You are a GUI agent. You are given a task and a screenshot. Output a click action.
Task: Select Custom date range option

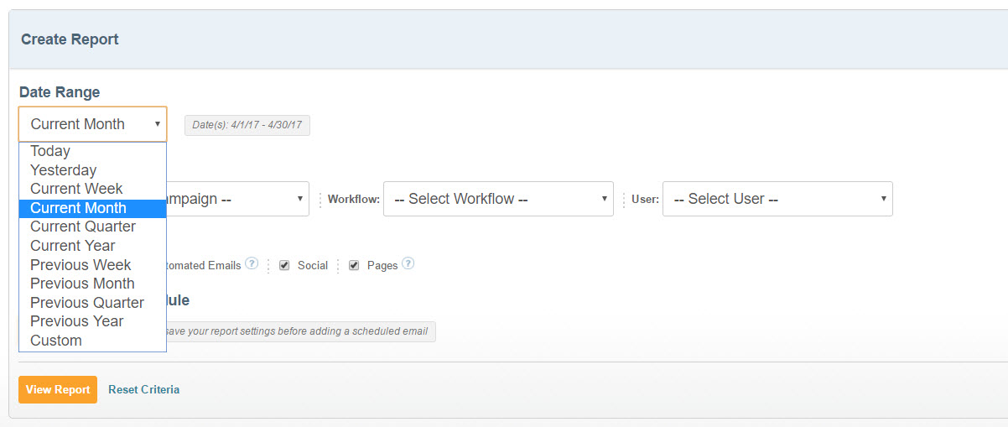click(92, 341)
